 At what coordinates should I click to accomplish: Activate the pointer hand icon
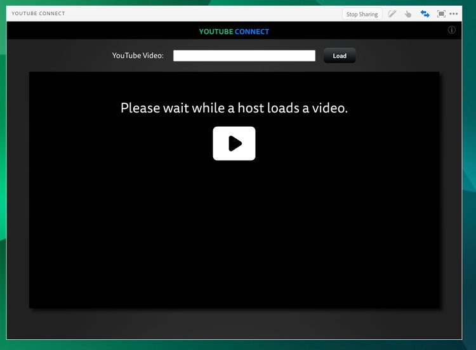pyautogui.click(x=408, y=14)
